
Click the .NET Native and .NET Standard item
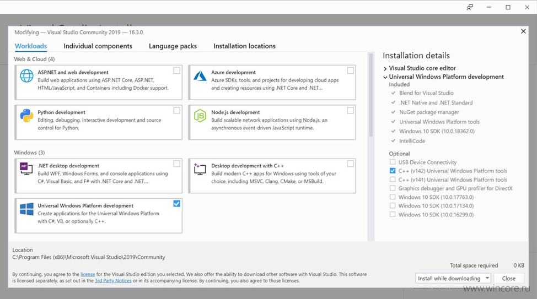point(436,102)
